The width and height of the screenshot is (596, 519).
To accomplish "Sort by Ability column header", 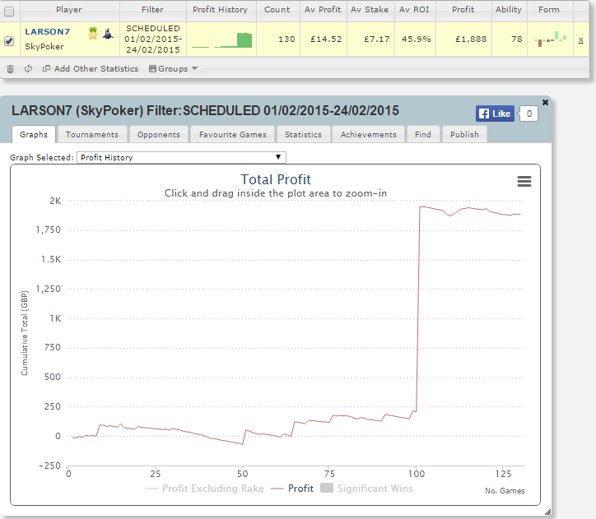I will click(509, 10).
